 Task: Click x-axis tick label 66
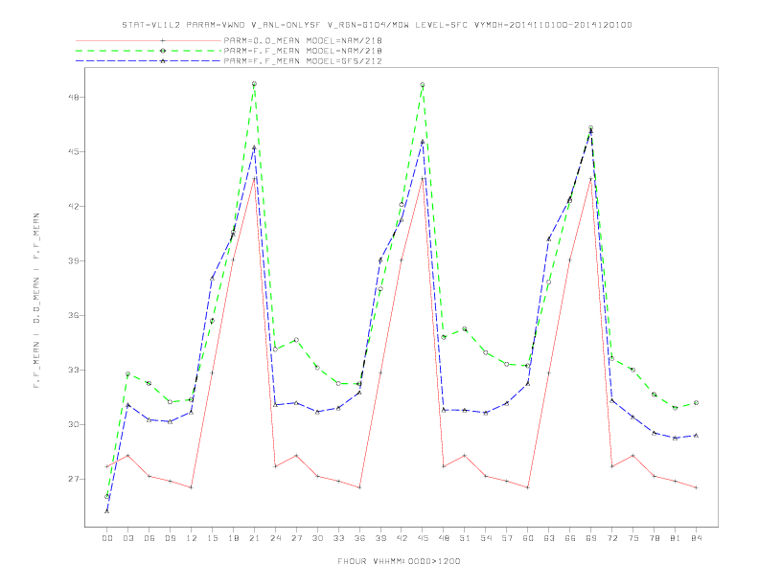coord(570,538)
